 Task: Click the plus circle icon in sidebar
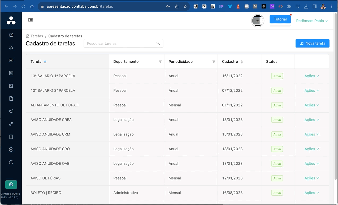click(x=11, y=150)
